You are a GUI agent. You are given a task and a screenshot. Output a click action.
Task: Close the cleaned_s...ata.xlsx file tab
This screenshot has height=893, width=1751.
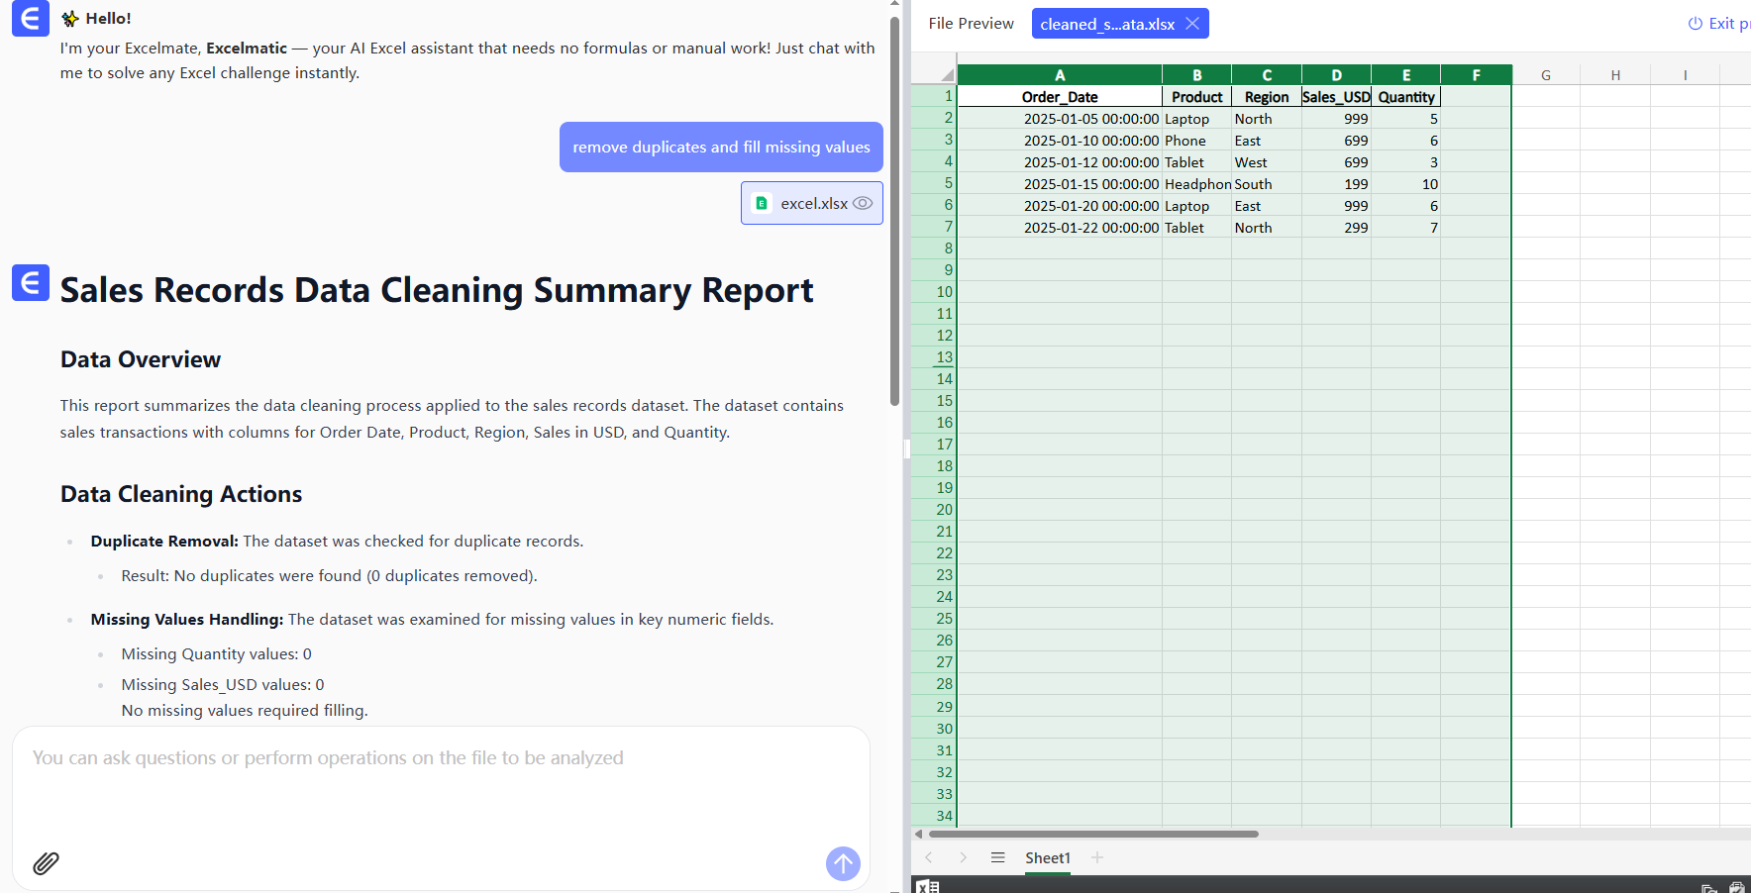point(1192,24)
